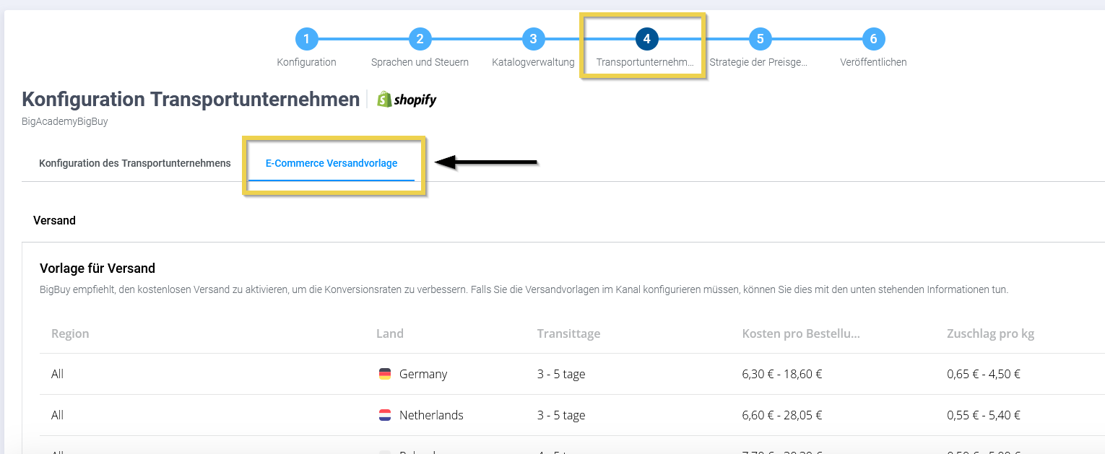The width and height of the screenshot is (1105, 454).
Task: Switch to Konfiguration des Transportunternehmens tab
Action: click(x=135, y=163)
